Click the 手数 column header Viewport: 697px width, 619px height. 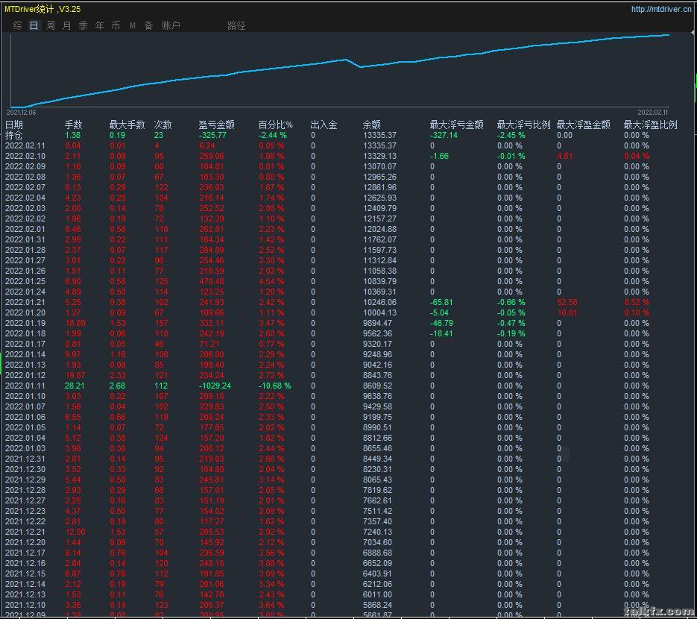[73, 125]
